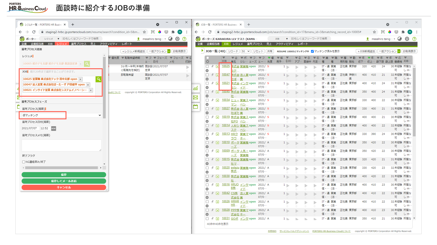Remove job 10047 法人営業 tag with its x

click(88, 85)
